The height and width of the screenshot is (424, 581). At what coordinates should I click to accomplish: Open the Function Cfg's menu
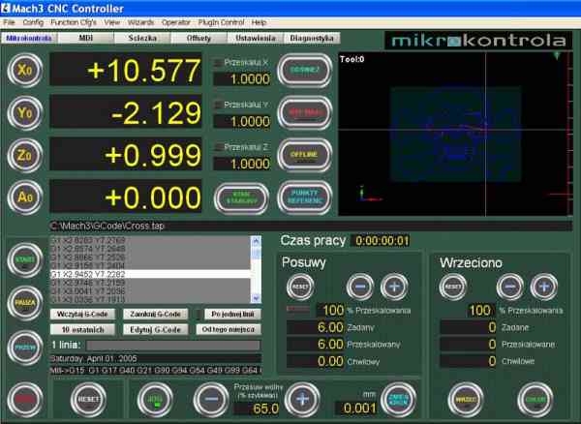tap(74, 22)
